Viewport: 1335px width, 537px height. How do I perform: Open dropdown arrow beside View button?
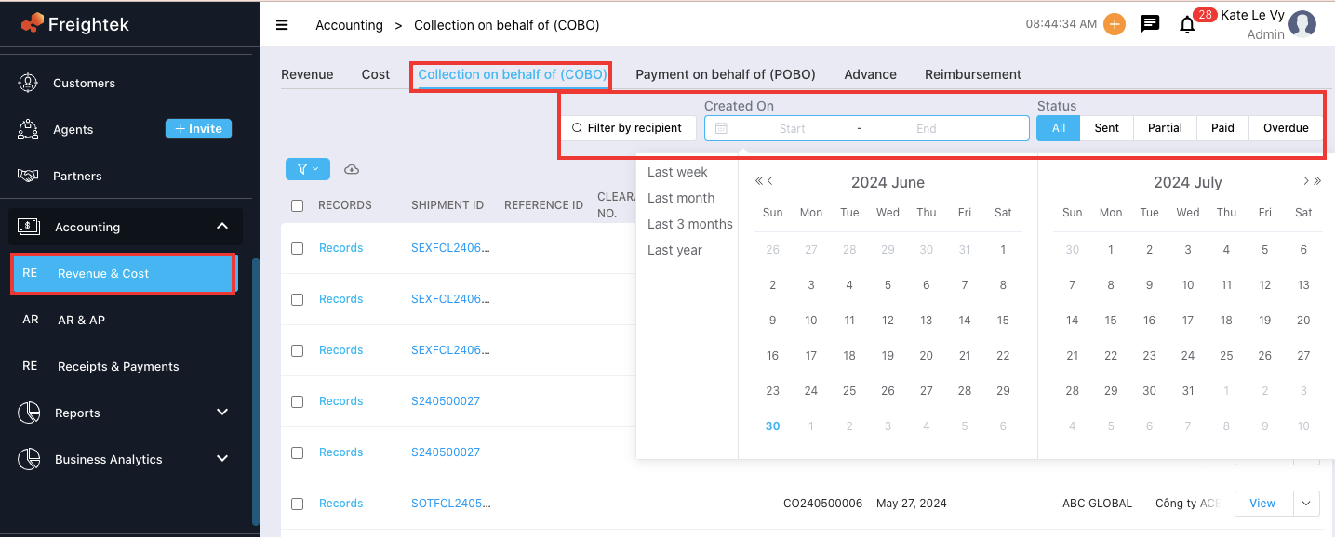point(1306,504)
